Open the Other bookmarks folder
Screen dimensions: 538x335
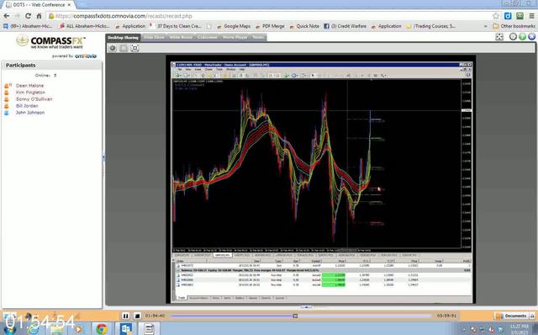click(514, 26)
